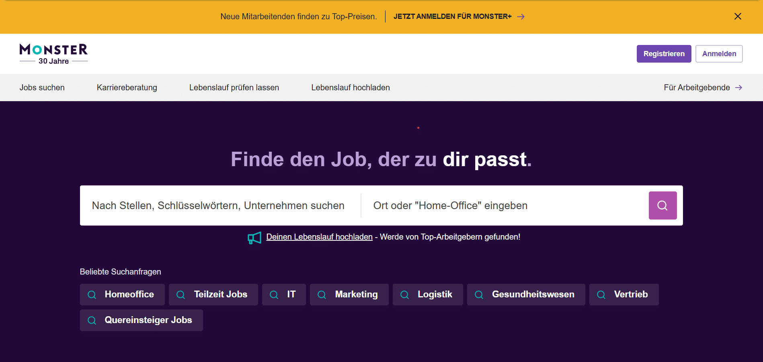Go to Lebenslauf prüfen lassen
763x362 pixels.
point(234,87)
